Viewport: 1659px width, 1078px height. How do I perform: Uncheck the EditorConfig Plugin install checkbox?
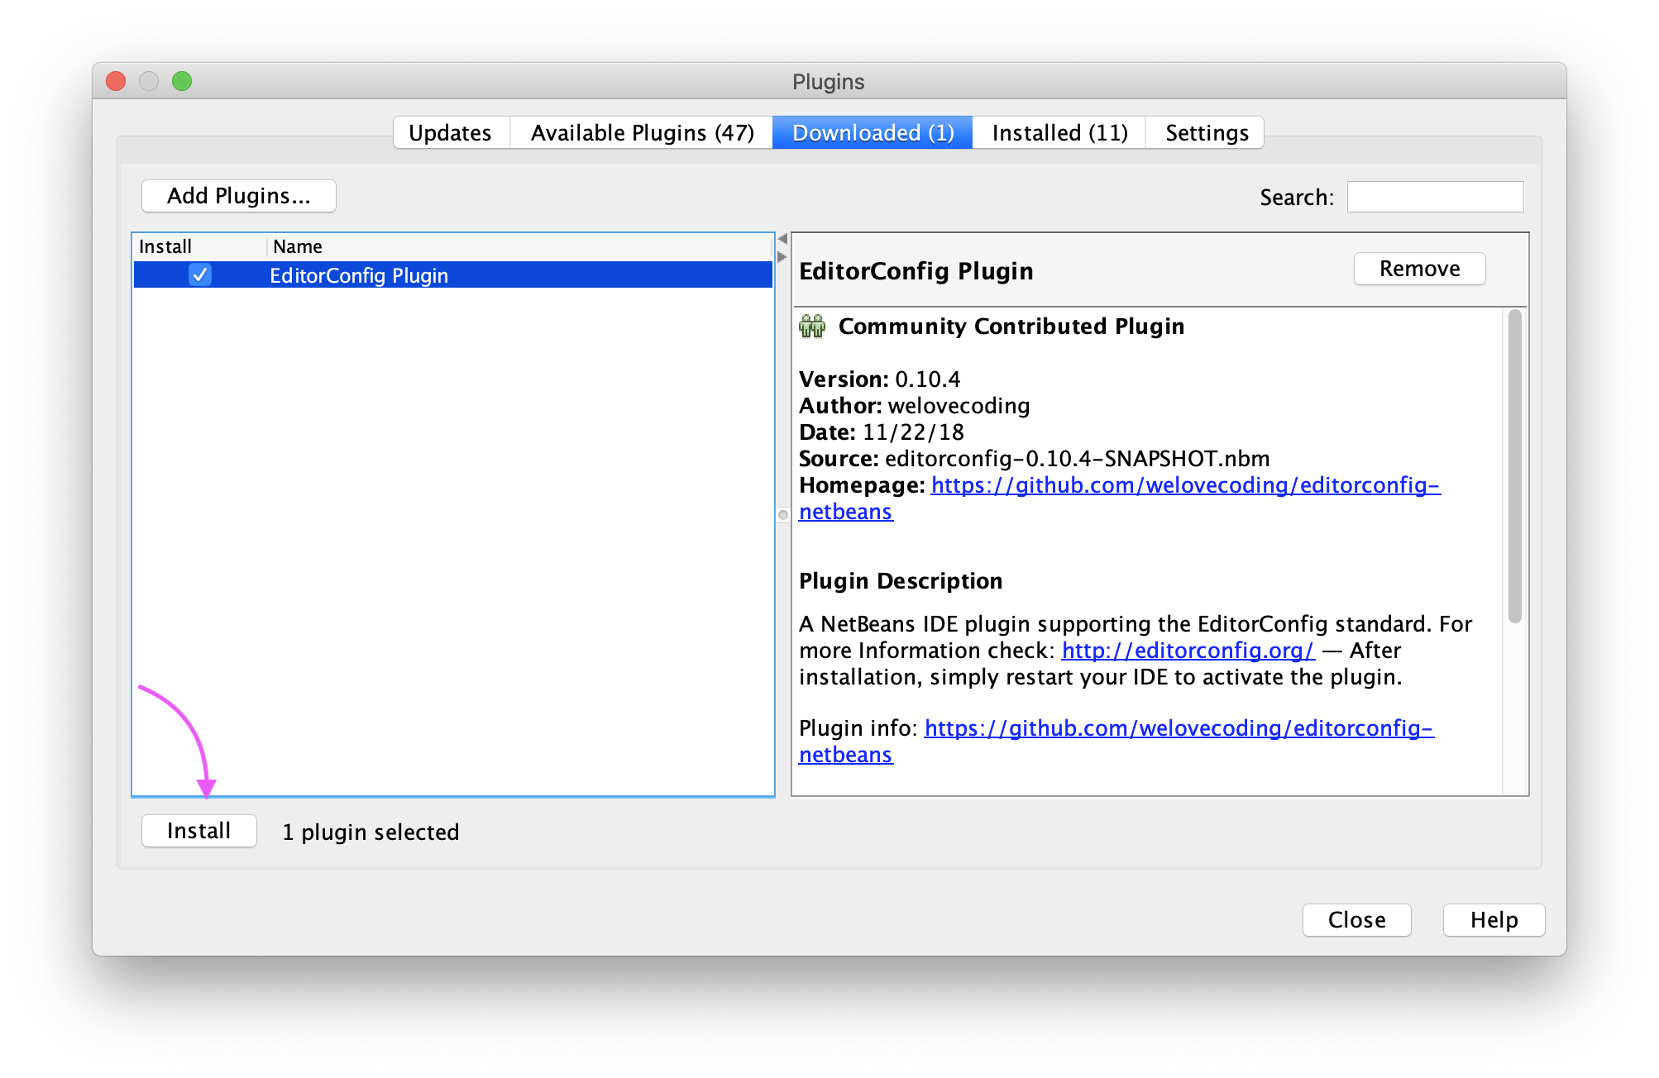(200, 274)
